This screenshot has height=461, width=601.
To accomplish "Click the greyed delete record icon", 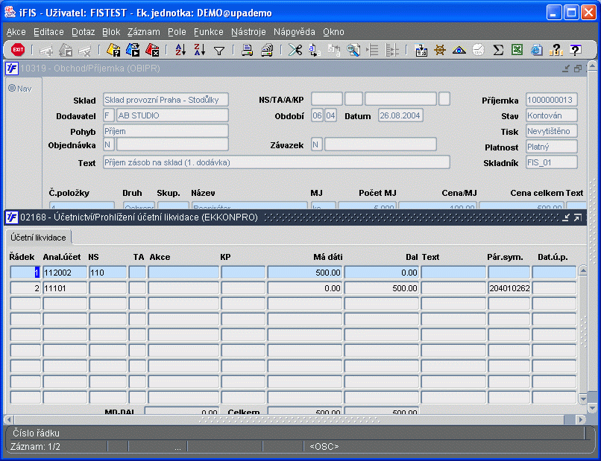I will click(85, 50).
